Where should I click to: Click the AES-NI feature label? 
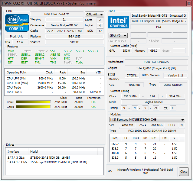[55, 55]
